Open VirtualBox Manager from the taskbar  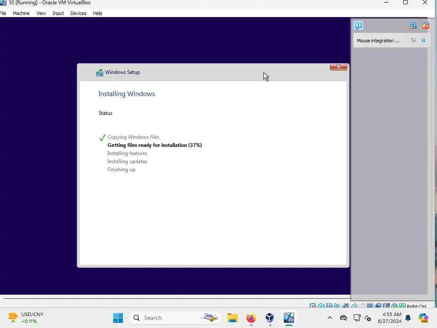tap(270, 318)
